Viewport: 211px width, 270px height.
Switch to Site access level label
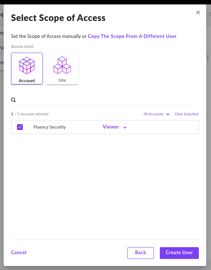pos(62,80)
